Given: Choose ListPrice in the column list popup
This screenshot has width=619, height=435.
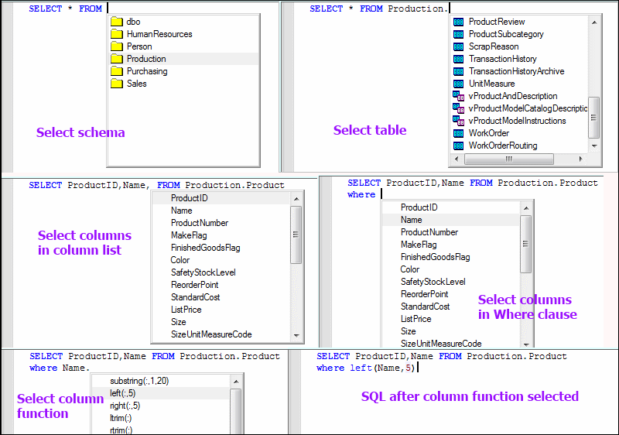Looking at the screenshot, I should point(186,310).
